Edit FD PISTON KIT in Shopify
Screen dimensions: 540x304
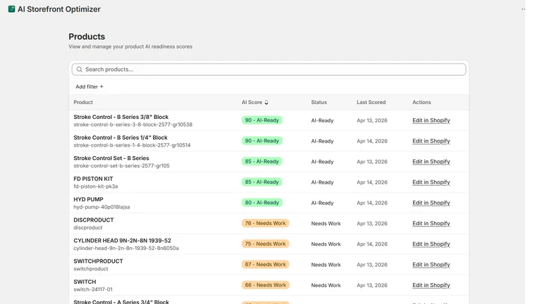(431, 182)
